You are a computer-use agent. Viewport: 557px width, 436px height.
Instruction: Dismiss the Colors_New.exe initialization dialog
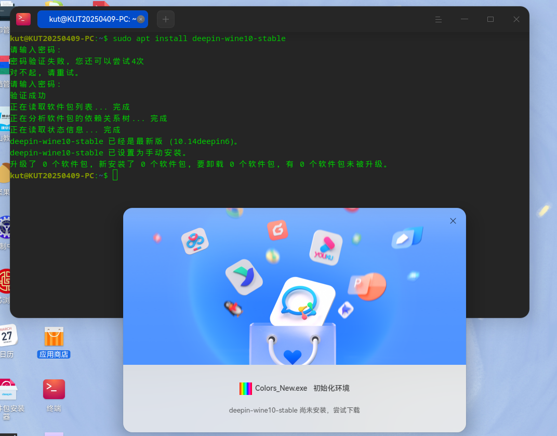pos(453,221)
